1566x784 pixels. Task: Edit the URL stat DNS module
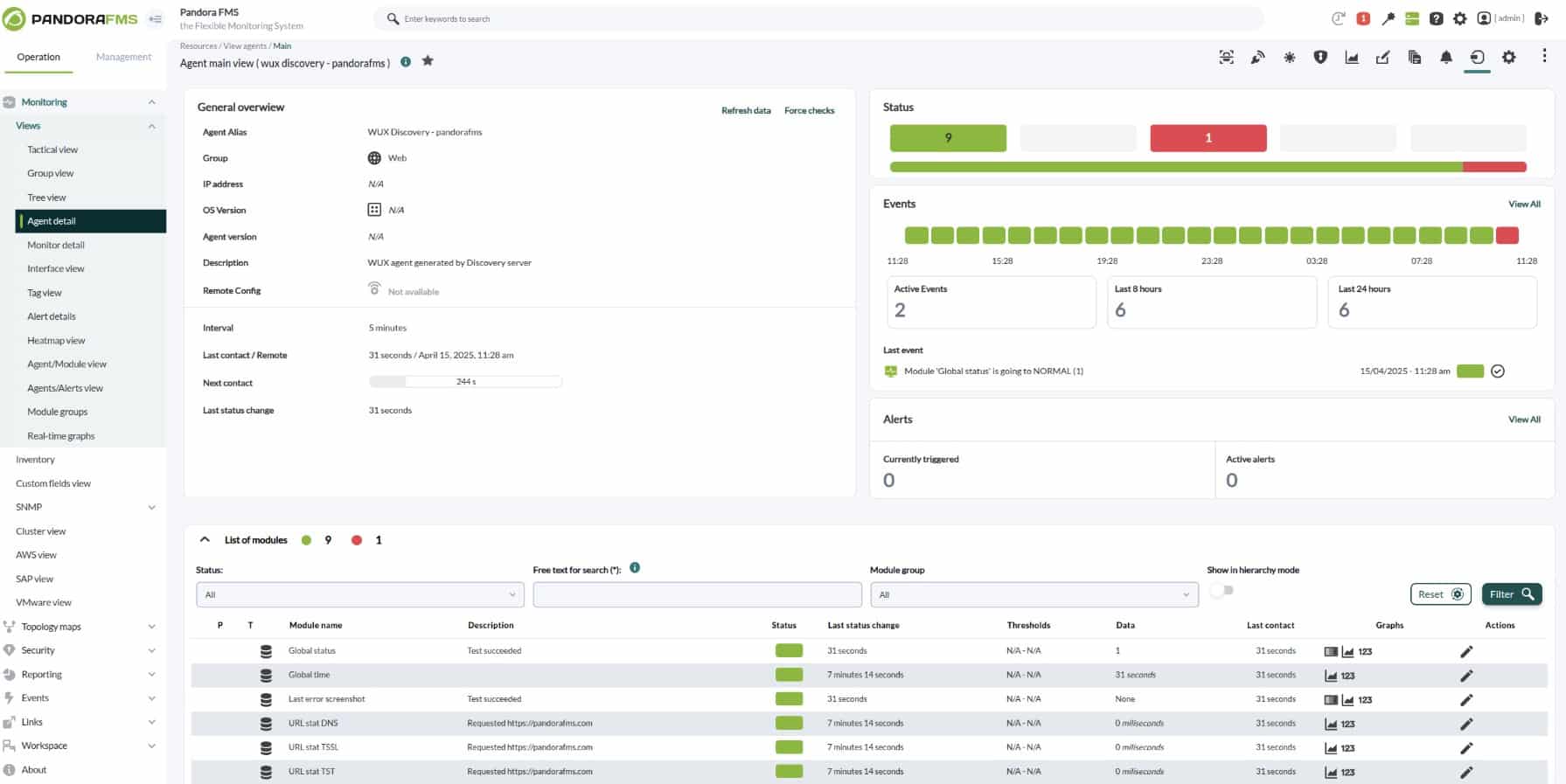coord(1466,724)
